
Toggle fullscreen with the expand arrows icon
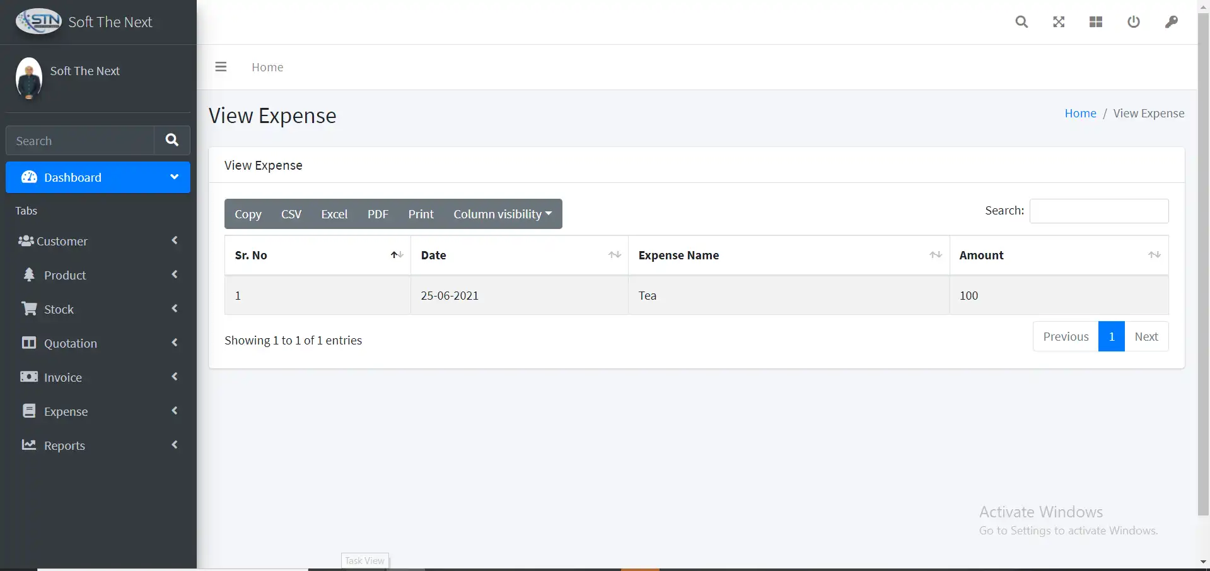coord(1059,22)
